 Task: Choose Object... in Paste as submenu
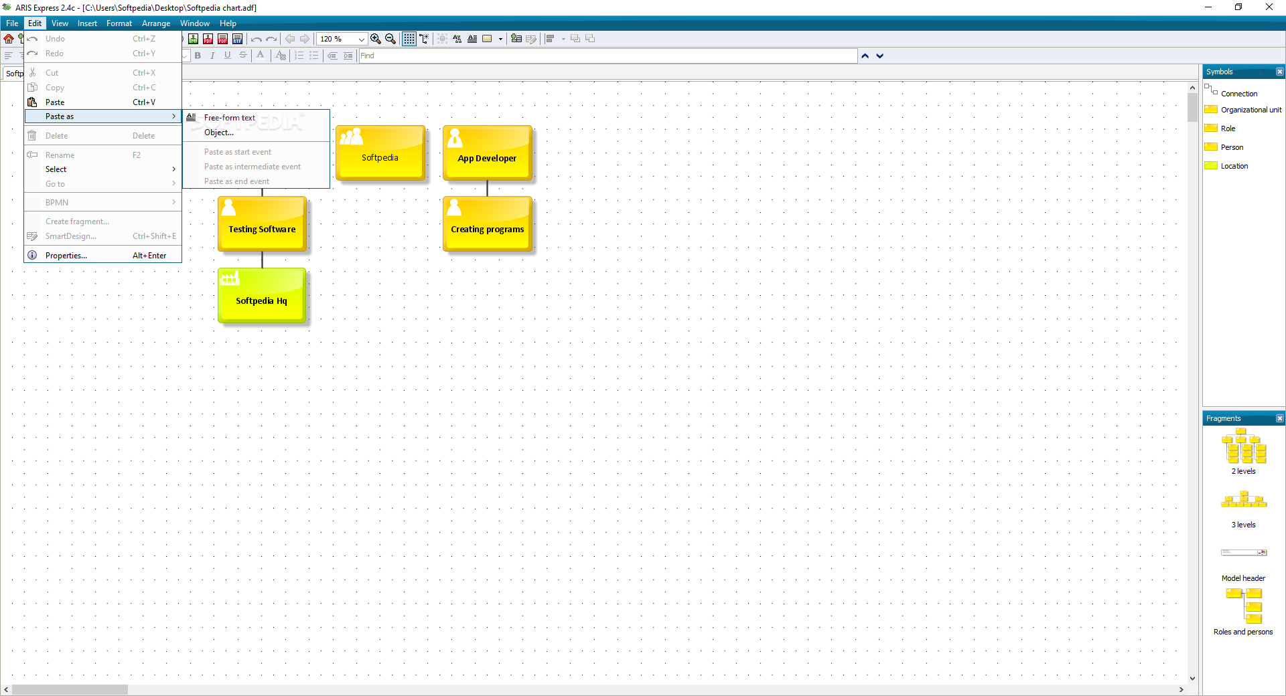[256, 133]
